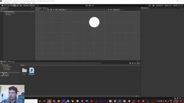
Task: Select the Transform tool
Action: tap(18, 6)
